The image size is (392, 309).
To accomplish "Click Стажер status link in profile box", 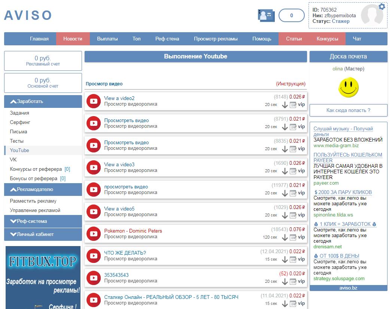I will pyautogui.click(x=340, y=21).
